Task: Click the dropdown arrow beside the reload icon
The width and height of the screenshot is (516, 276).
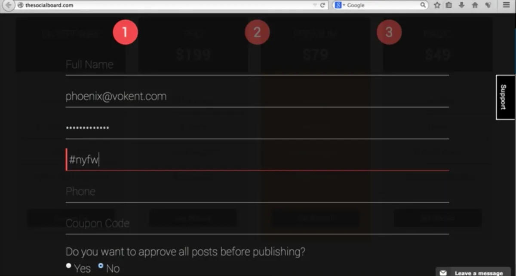Action: pyautogui.click(x=315, y=5)
